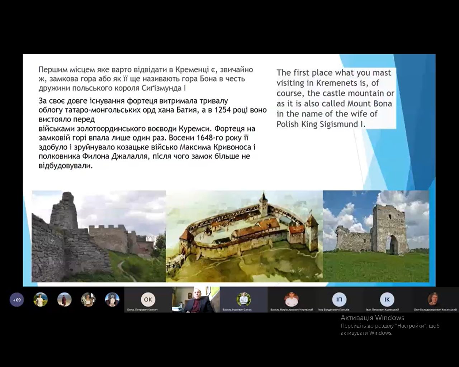Select live webcam video of man in suit

(195, 300)
